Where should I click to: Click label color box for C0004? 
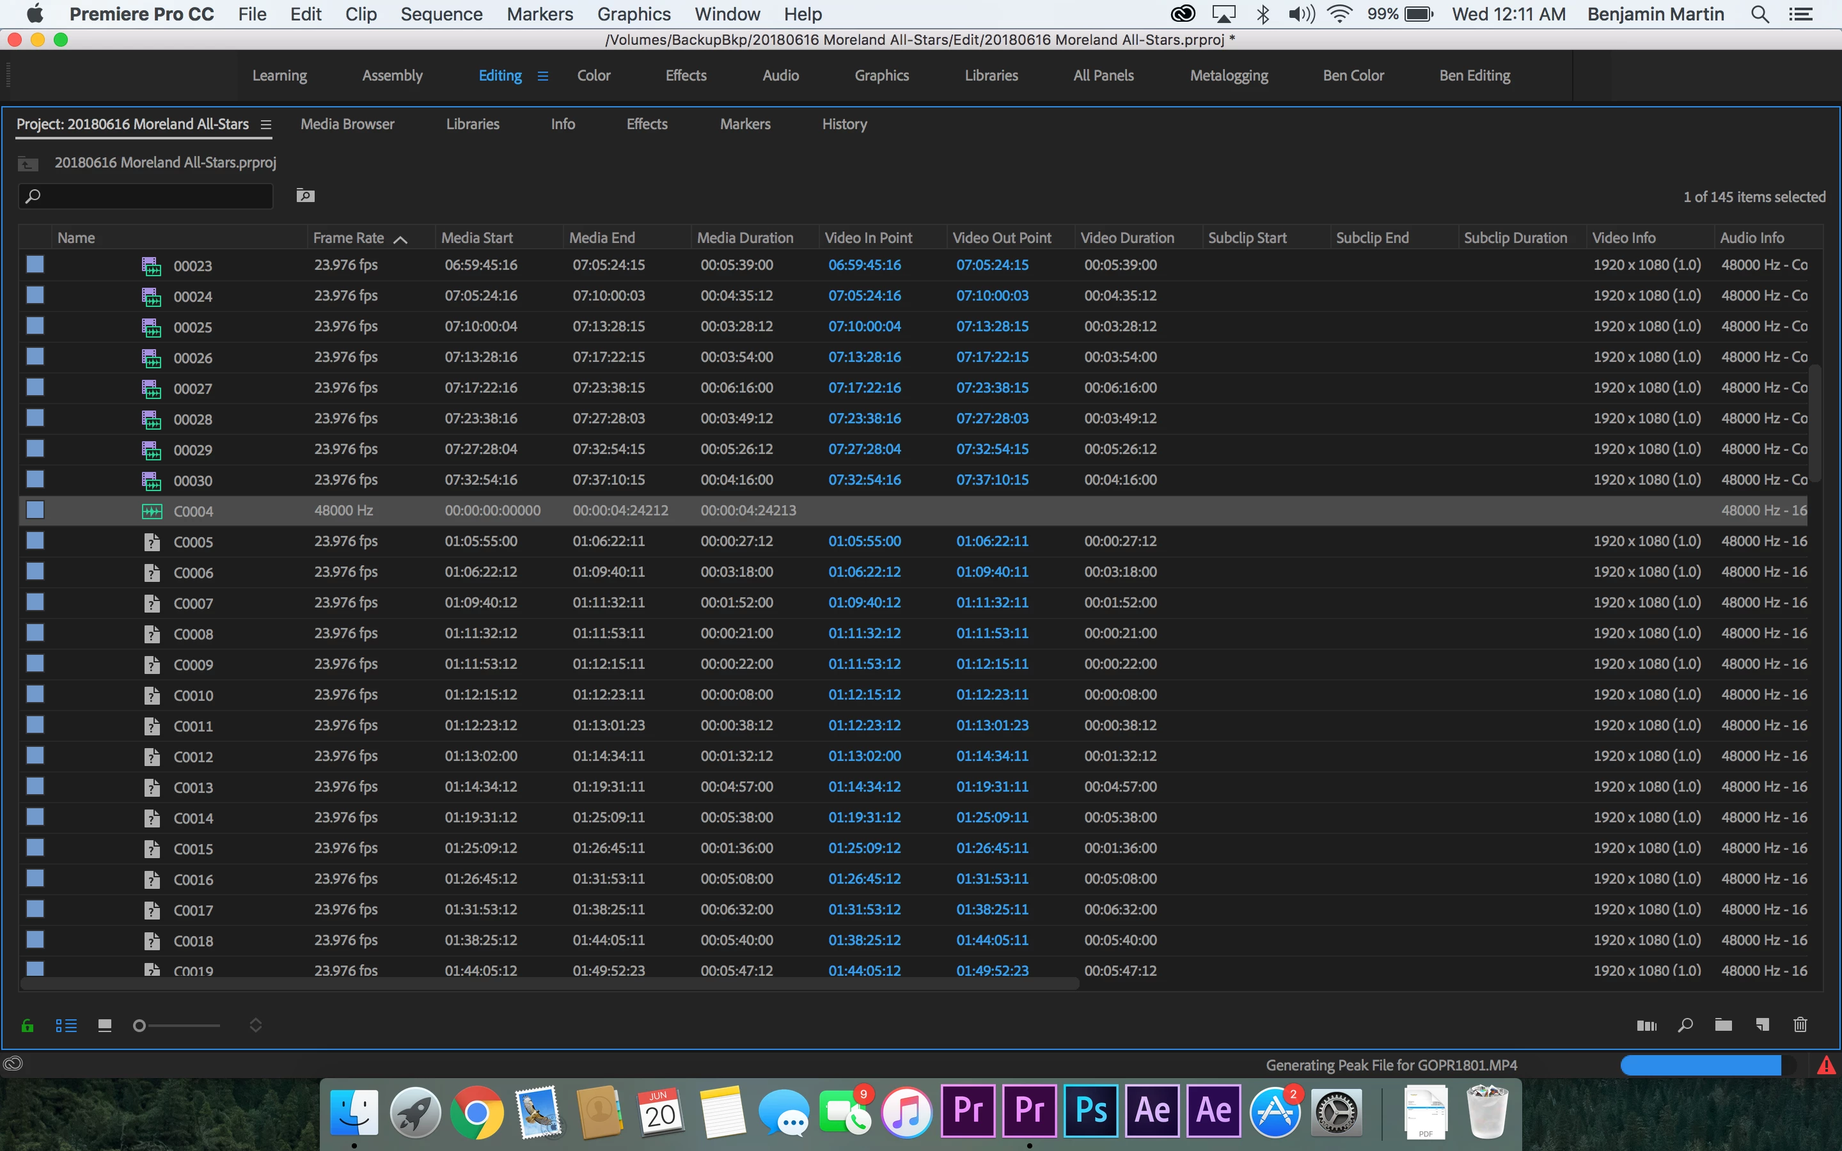[x=35, y=510]
